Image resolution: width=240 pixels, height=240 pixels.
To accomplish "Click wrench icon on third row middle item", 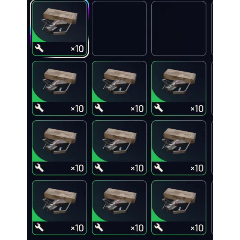I will pos(99,168).
